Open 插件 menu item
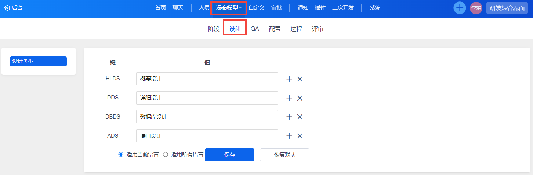This screenshot has width=533, height=175. click(x=320, y=8)
